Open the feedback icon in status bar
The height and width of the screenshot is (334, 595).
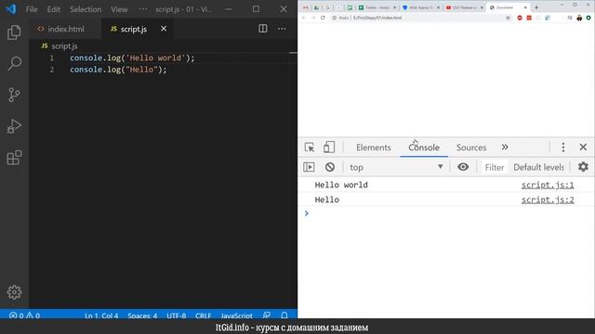coord(267,315)
